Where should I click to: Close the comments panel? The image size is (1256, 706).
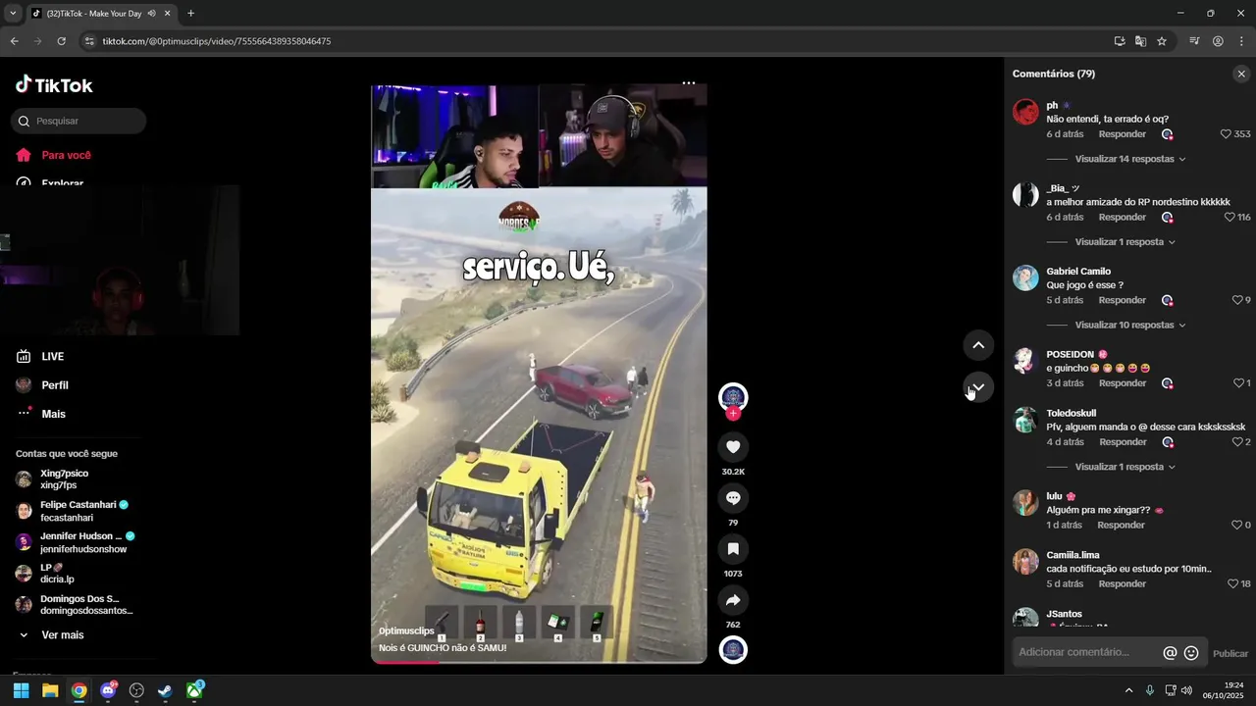click(x=1241, y=74)
